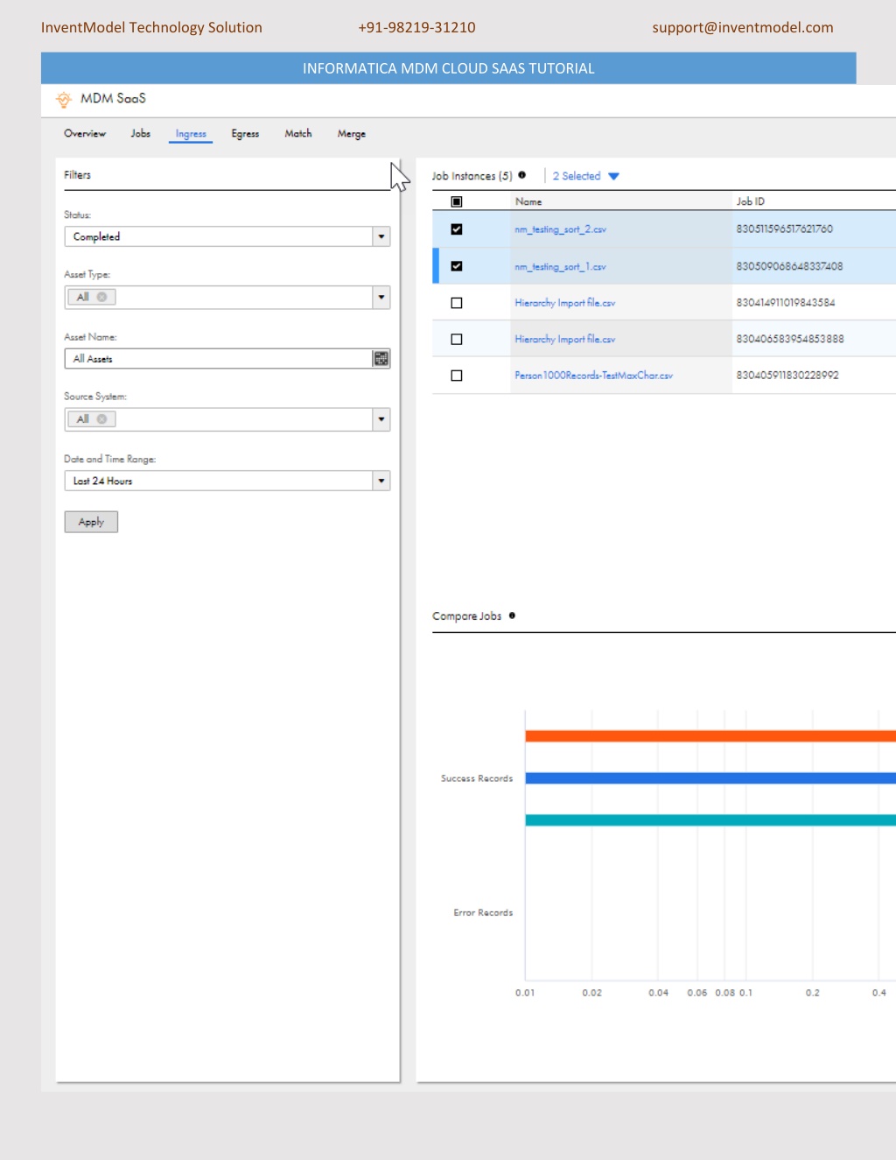
Task: Click the teal Success Records bar
Action: 710,820
